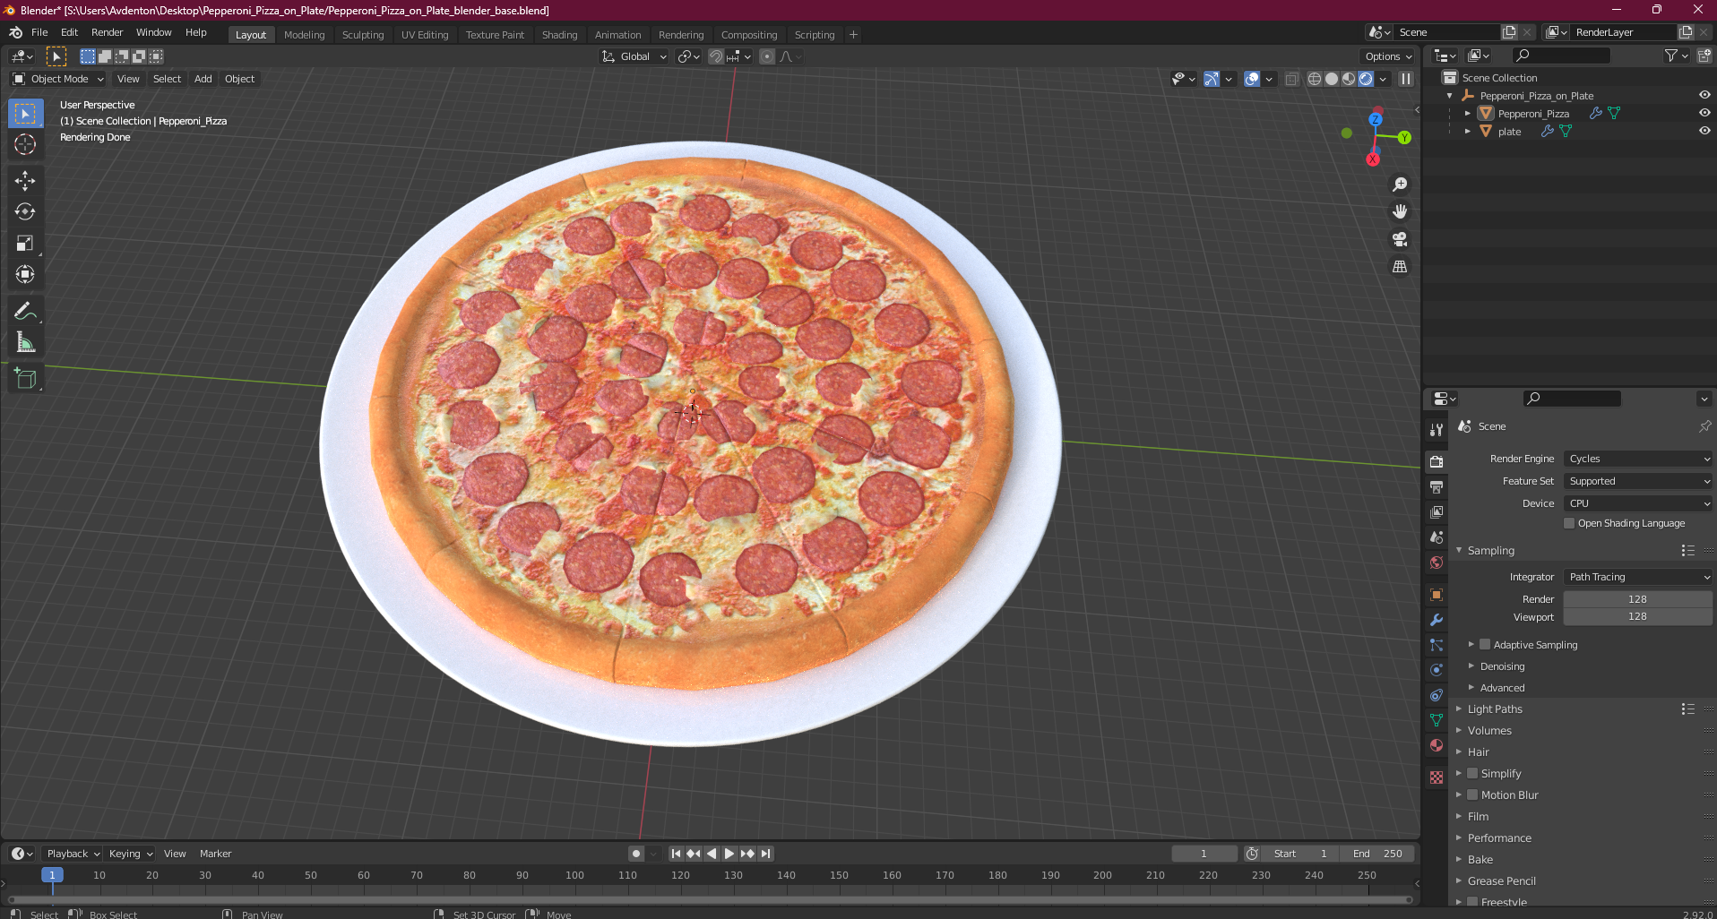The image size is (1717, 919).
Task: Click the viewport zoom magnifier icon
Action: coord(1400,185)
